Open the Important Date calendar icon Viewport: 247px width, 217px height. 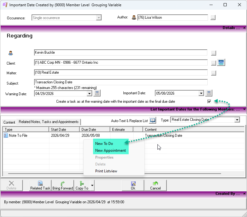209,93
